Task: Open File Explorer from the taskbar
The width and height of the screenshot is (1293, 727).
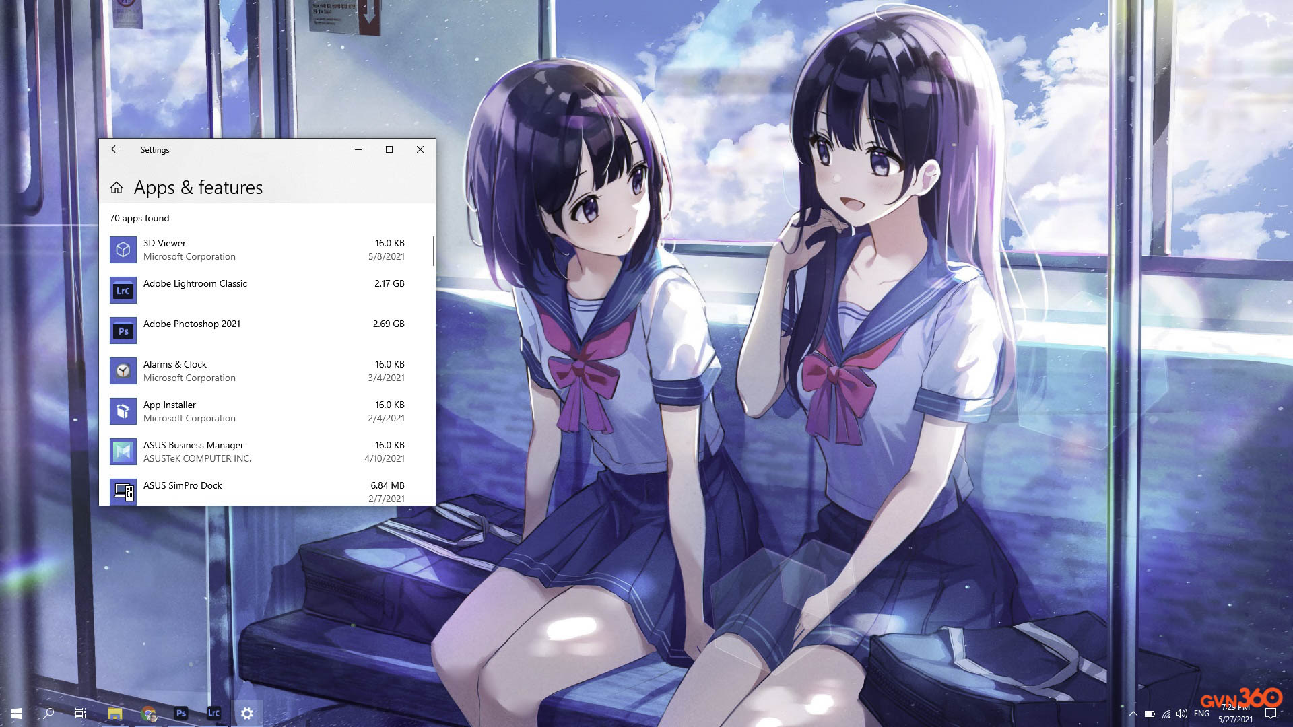Action: point(114,714)
